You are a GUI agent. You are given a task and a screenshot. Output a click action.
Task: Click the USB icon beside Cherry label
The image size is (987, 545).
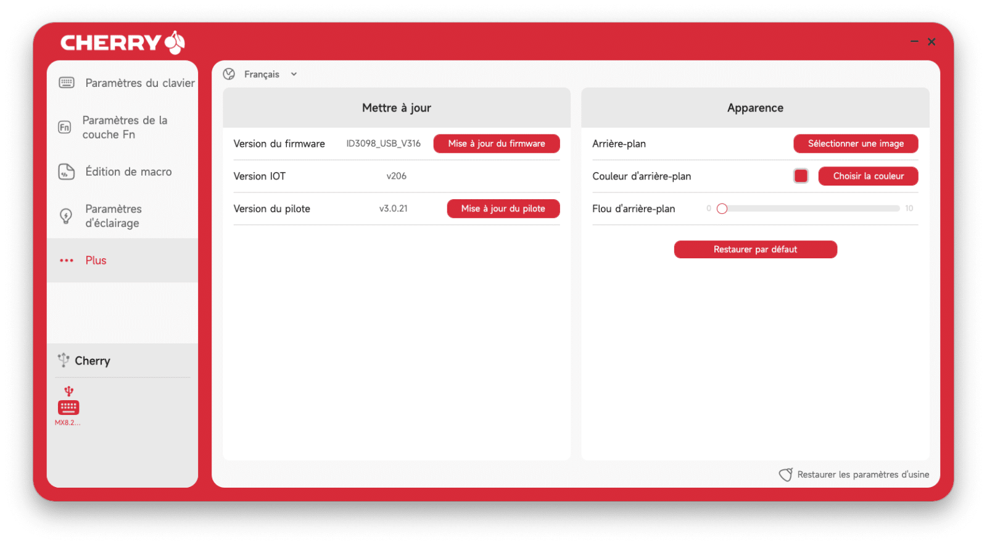point(63,360)
